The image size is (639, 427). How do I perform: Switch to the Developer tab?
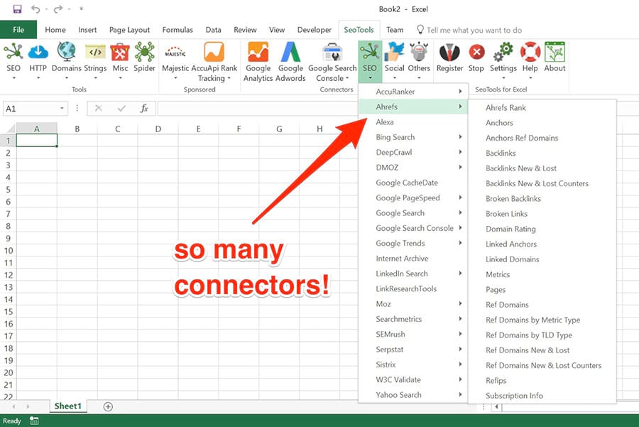coord(315,30)
